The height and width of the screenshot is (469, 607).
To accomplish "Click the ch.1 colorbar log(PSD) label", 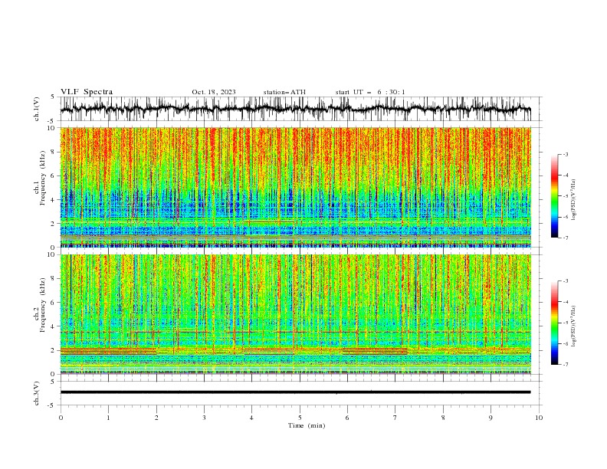I will (573, 200).
